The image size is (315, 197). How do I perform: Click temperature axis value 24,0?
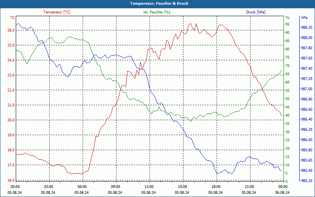[11, 60]
